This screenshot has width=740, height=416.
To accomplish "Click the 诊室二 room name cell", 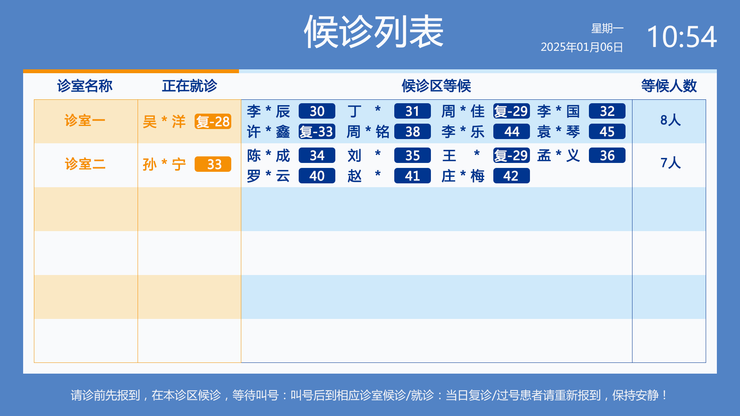I will coord(85,164).
